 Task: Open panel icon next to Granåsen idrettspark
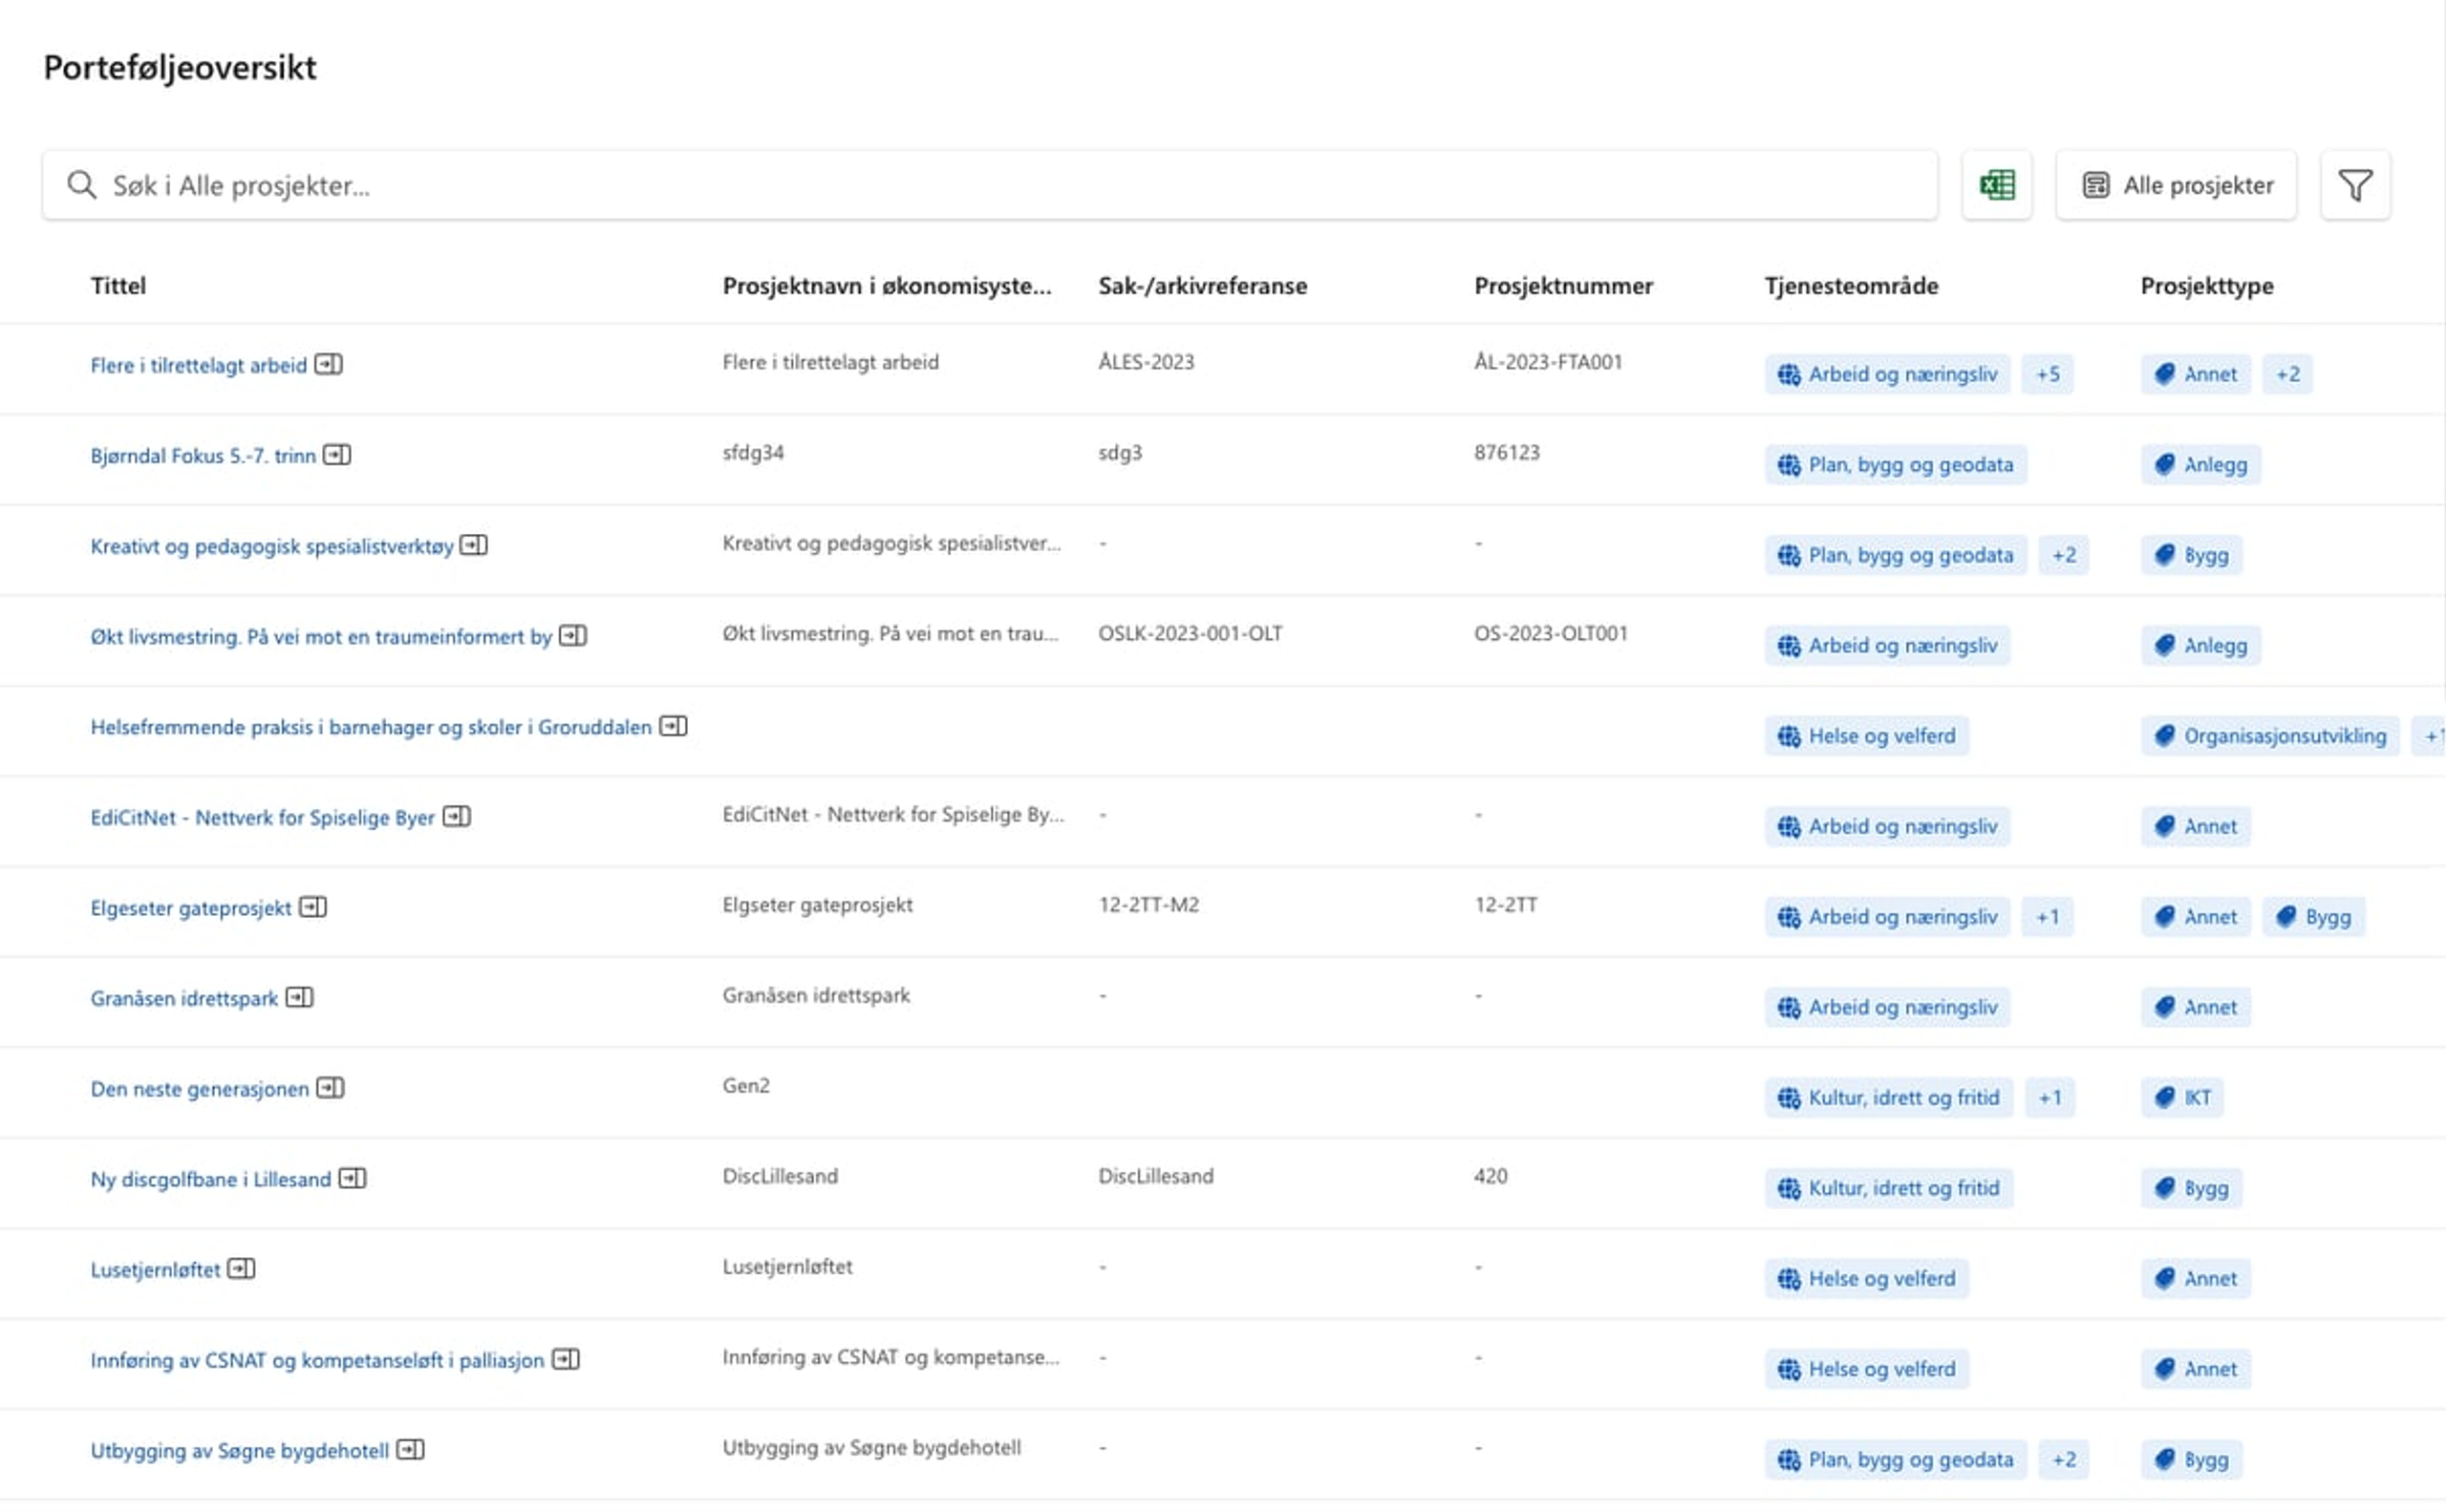(x=299, y=997)
